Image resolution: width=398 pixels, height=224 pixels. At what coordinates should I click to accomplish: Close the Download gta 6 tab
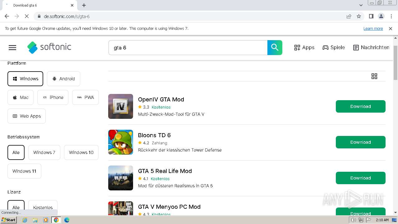click(72, 5)
